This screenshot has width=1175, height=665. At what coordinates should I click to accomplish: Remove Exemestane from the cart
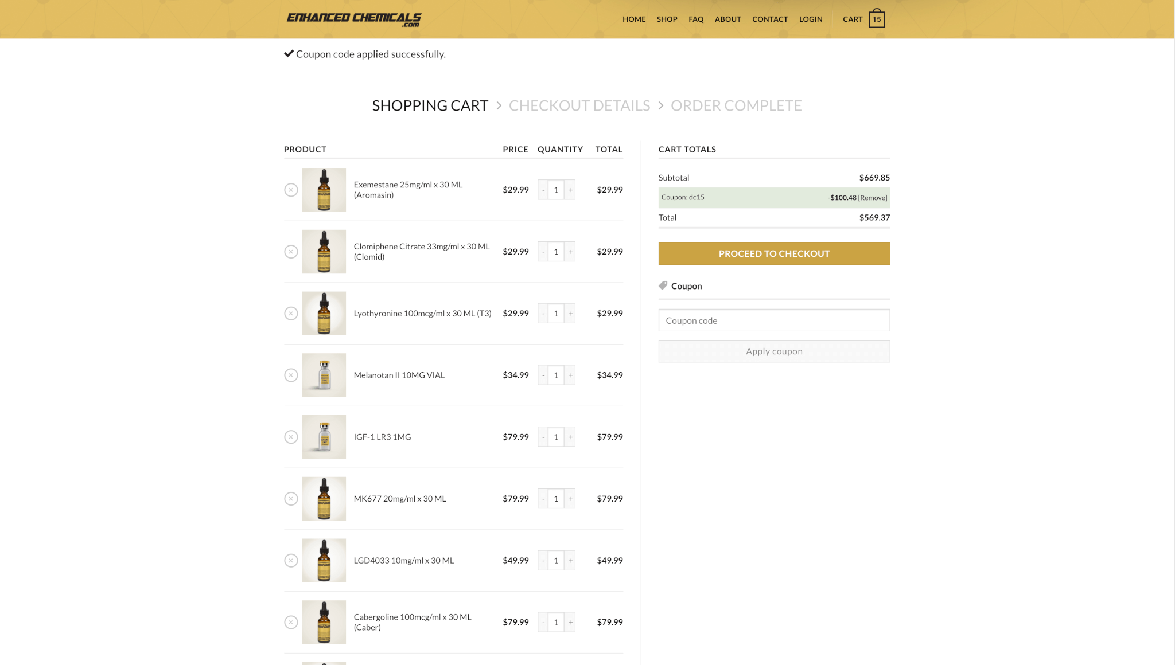[x=291, y=190]
